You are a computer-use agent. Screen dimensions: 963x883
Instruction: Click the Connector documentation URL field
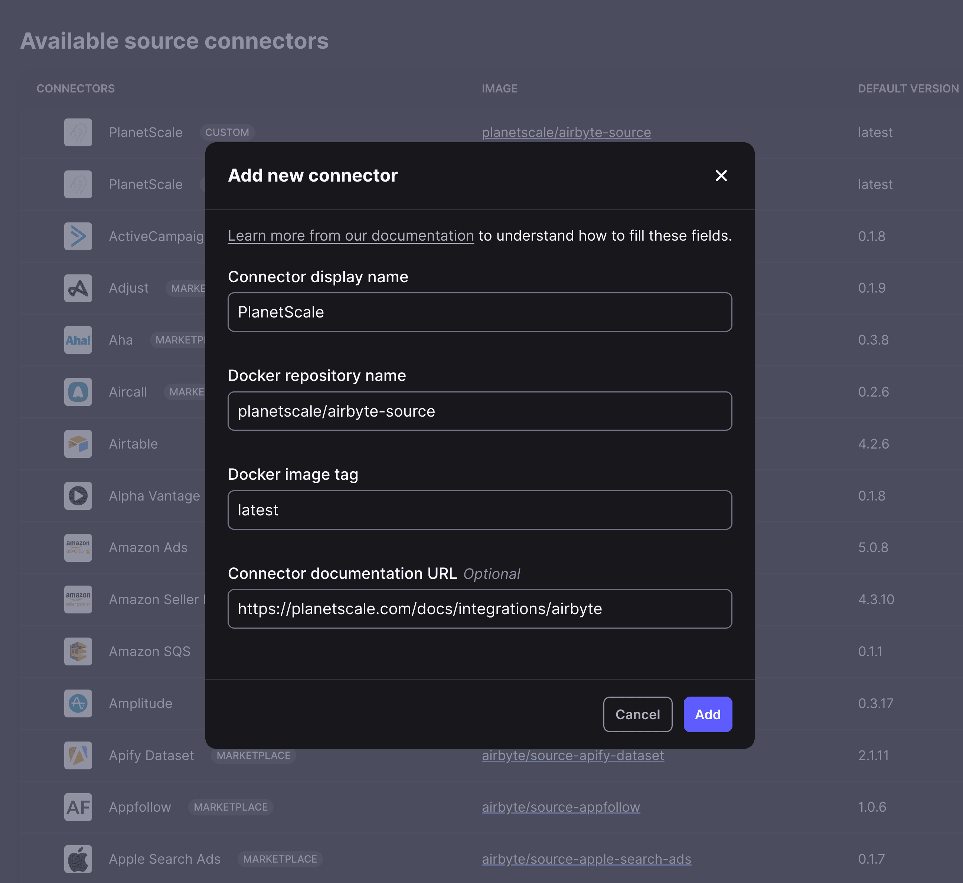[480, 609]
